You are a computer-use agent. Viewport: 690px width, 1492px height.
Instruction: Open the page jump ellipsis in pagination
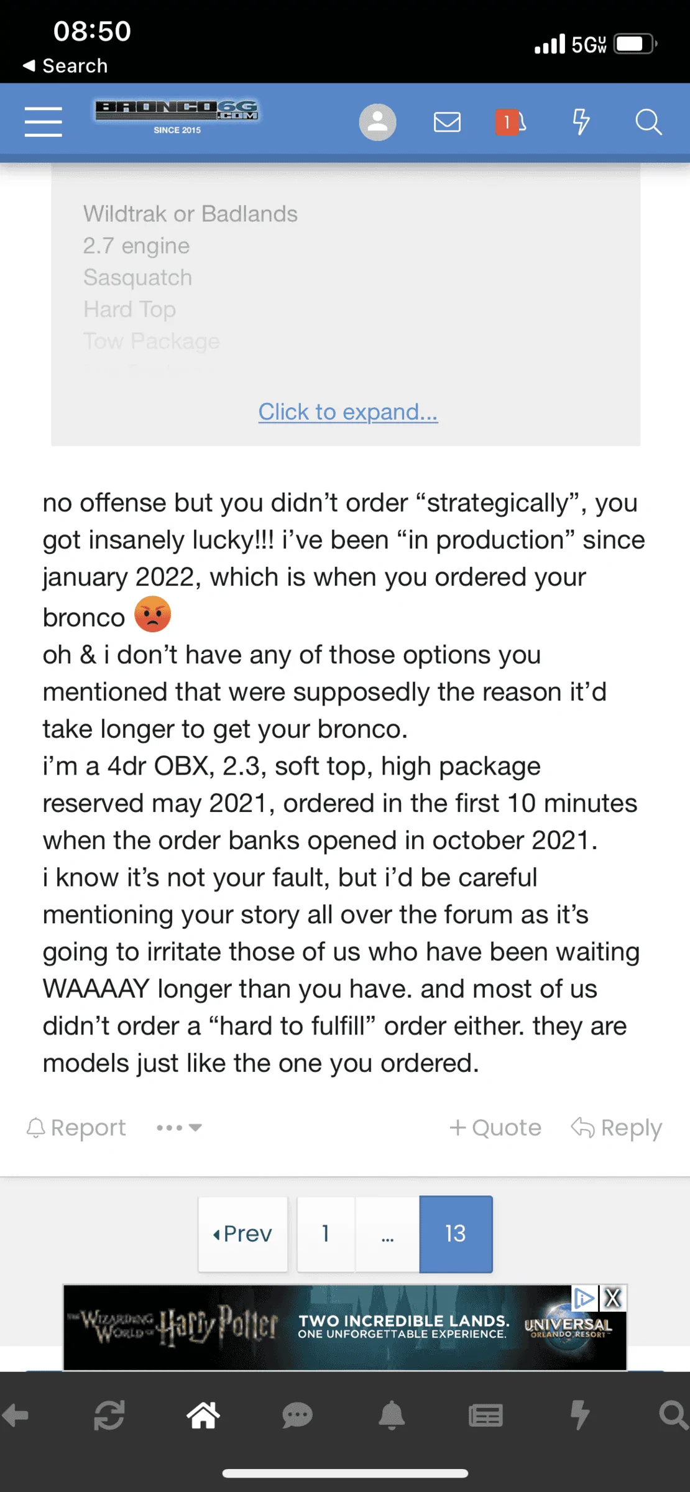(387, 1233)
